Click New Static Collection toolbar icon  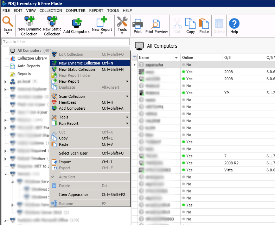(x=52, y=22)
